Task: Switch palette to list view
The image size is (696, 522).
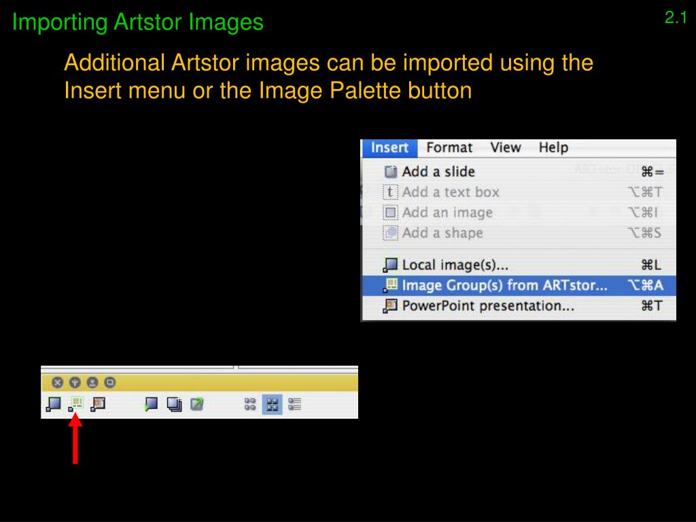Action: pyautogui.click(x=294, y=404)
